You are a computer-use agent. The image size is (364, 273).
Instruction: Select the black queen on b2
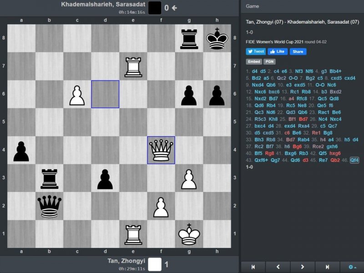[50, 206]
